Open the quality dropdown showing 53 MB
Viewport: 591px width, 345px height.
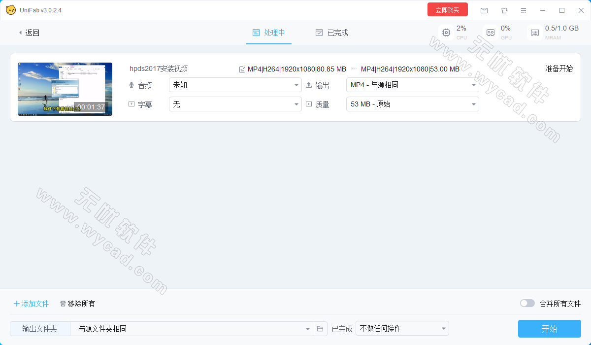tap(412, 104)
